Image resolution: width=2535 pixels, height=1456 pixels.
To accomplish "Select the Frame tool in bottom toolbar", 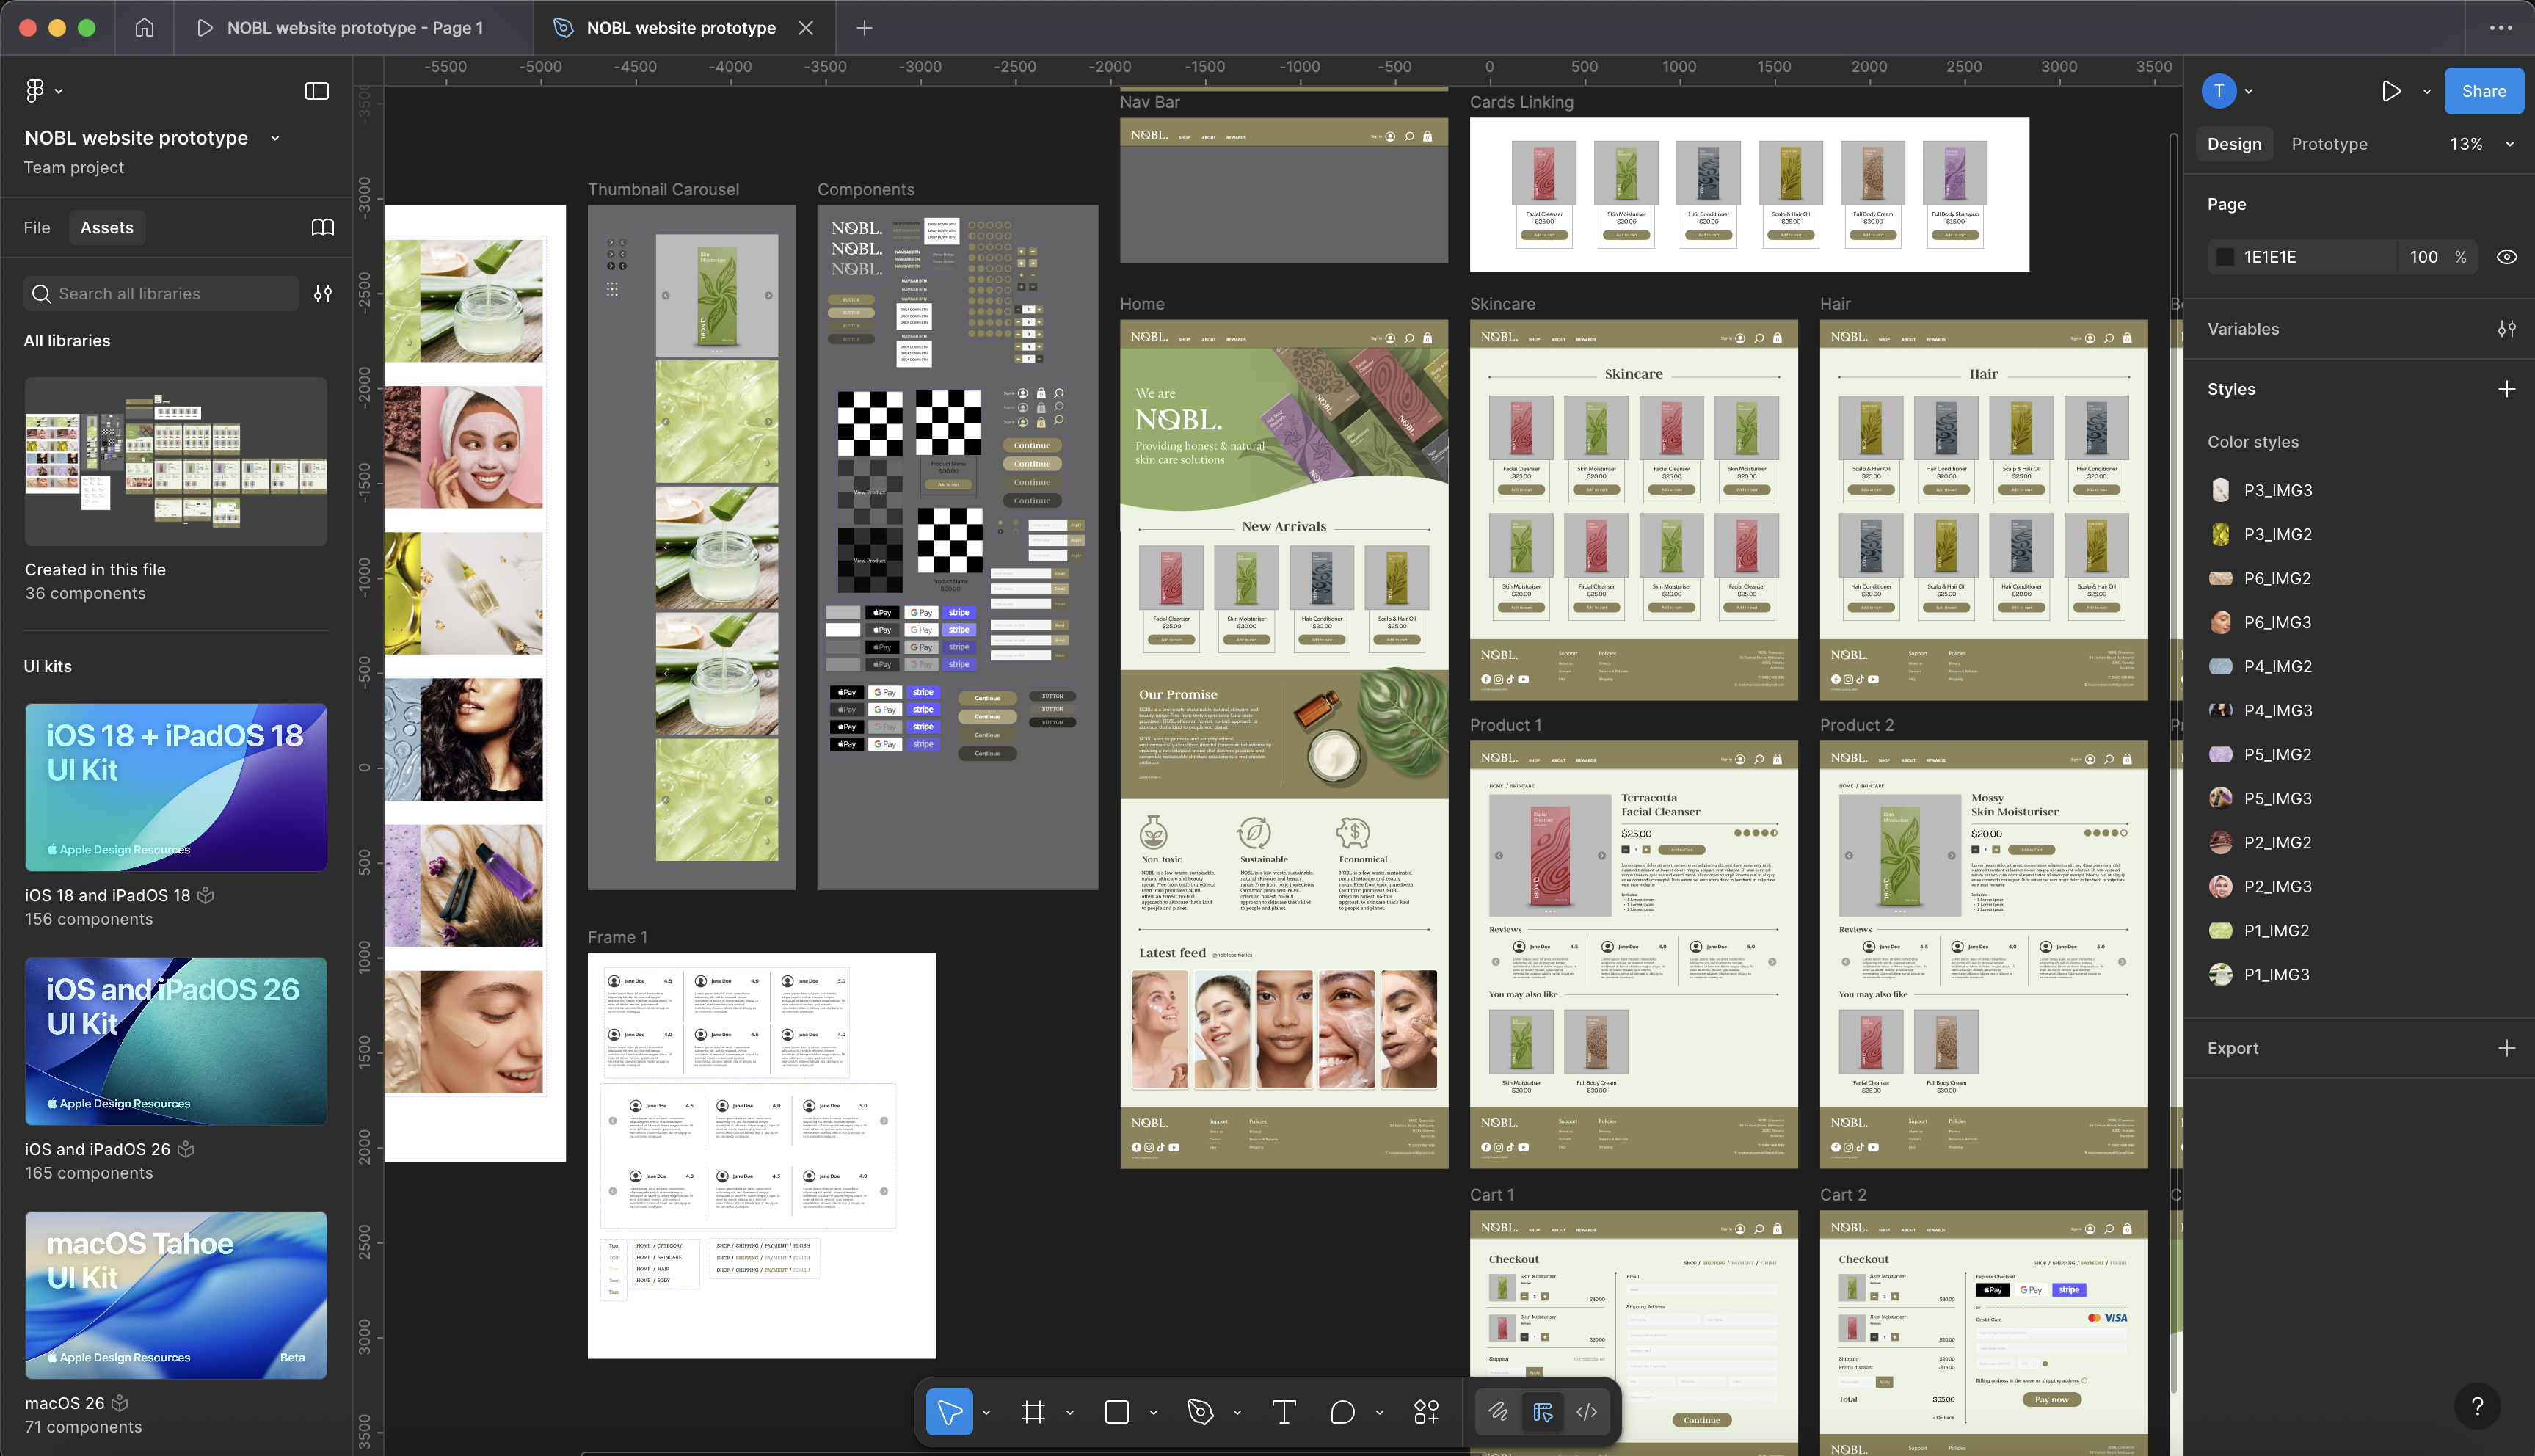I will coord(1033,1412).
